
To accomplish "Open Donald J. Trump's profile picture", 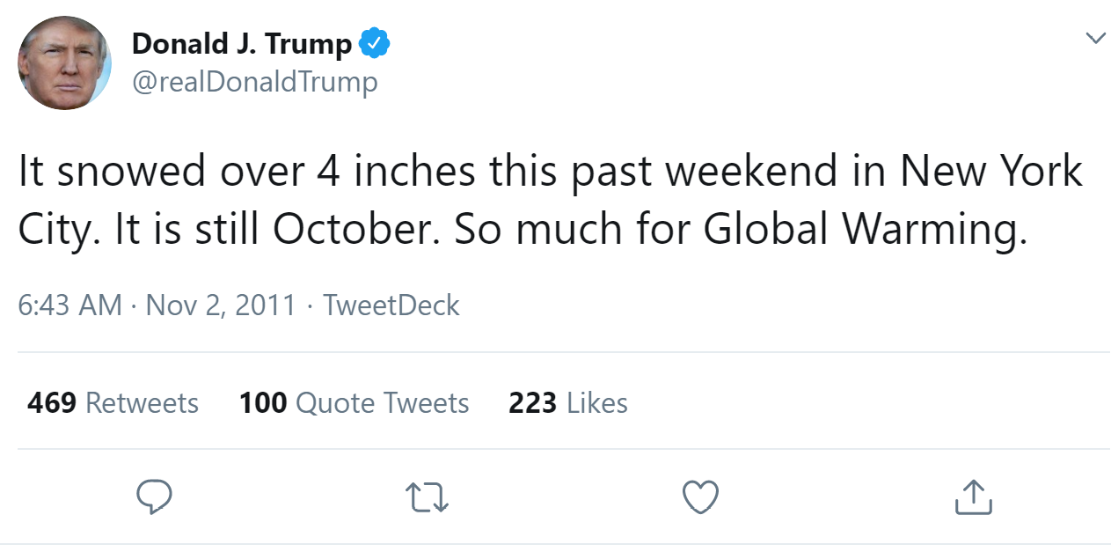I will pos(64,63).
